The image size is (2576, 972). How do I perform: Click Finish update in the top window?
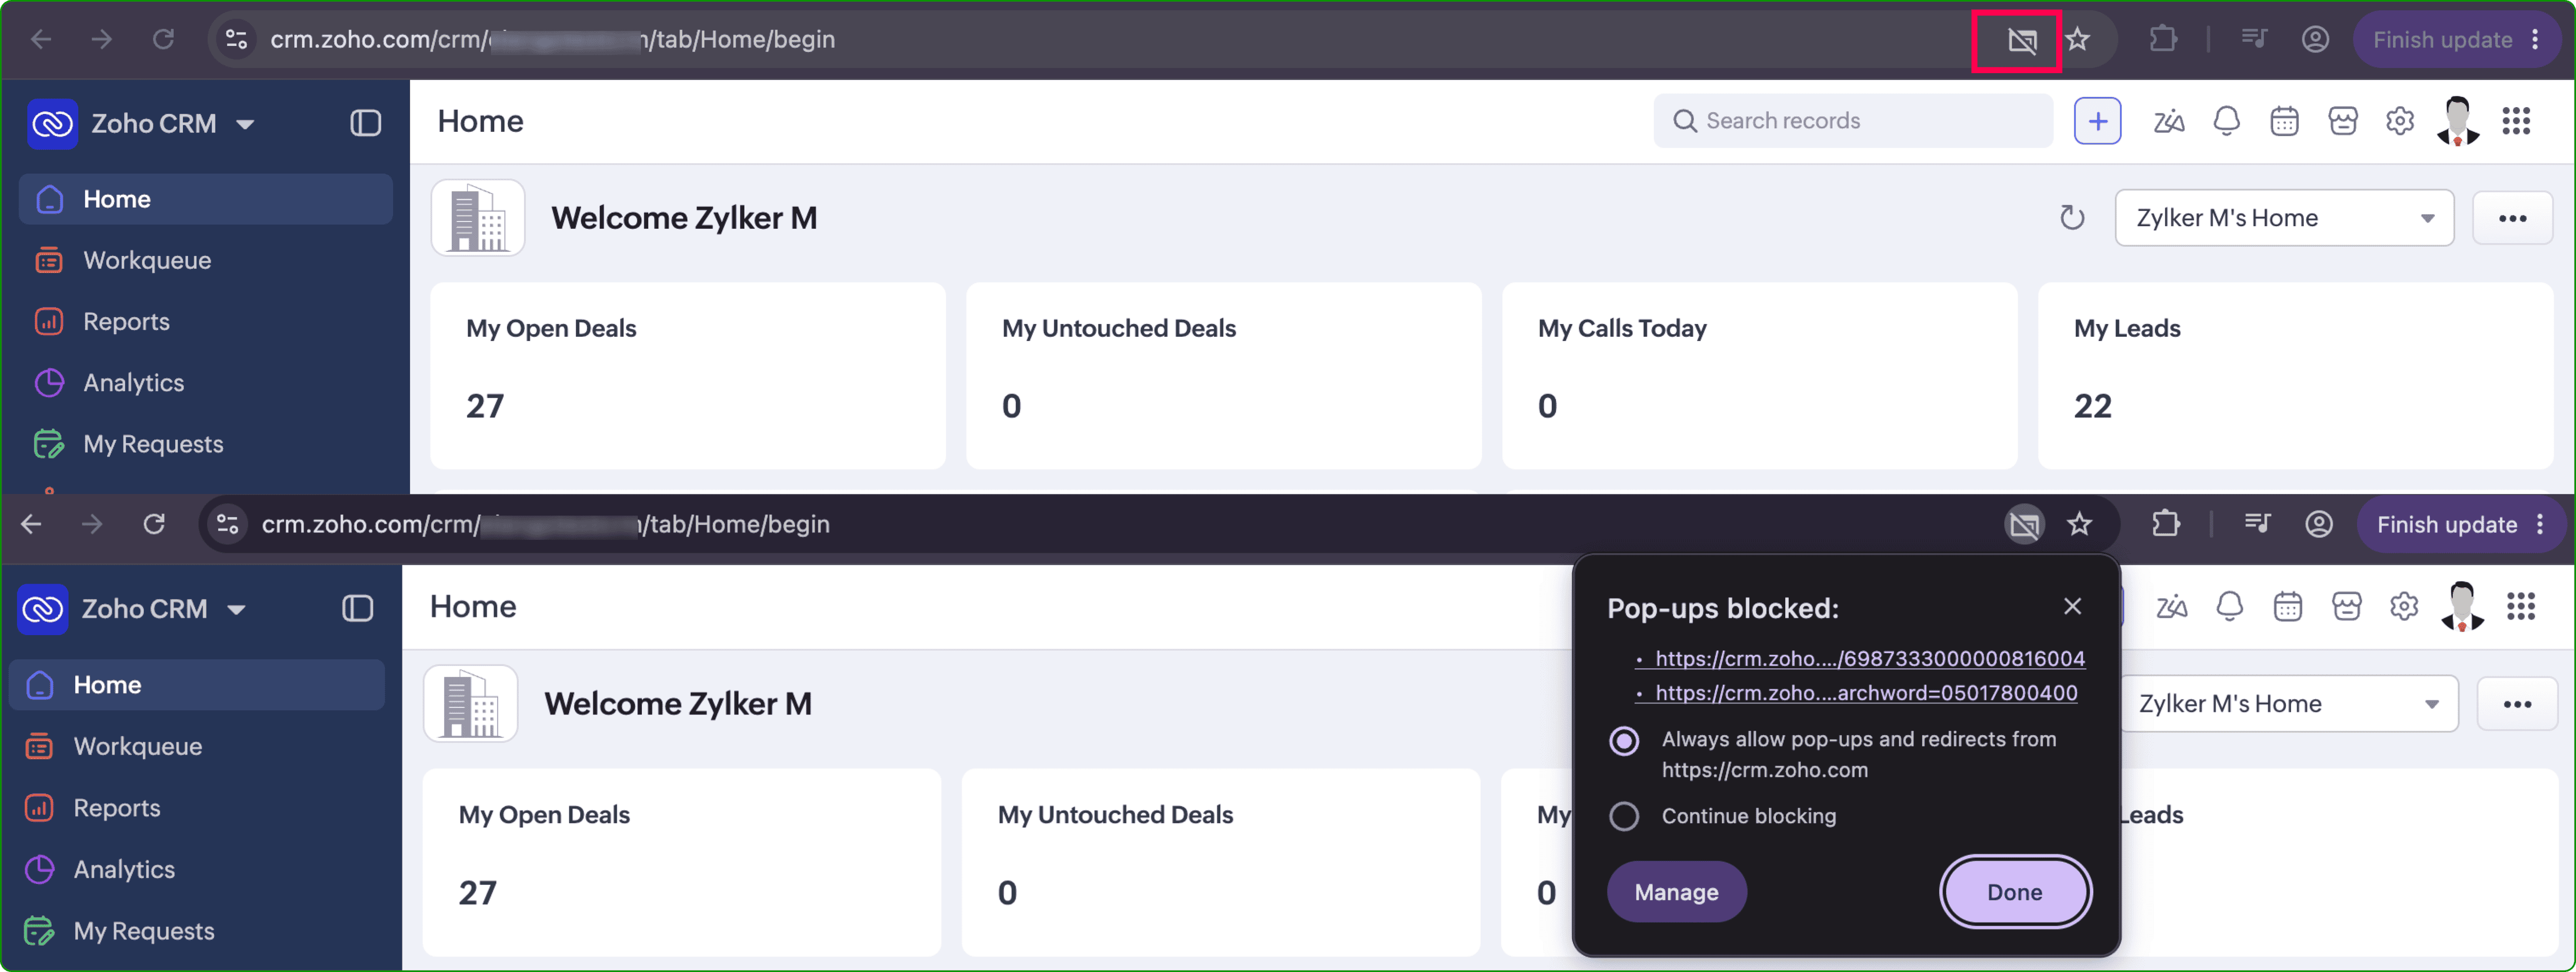point(2442,40)
